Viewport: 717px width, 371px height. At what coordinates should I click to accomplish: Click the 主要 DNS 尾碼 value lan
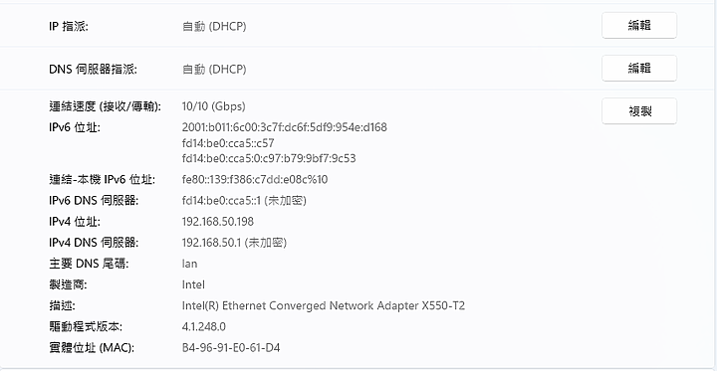tap(190, 264)
